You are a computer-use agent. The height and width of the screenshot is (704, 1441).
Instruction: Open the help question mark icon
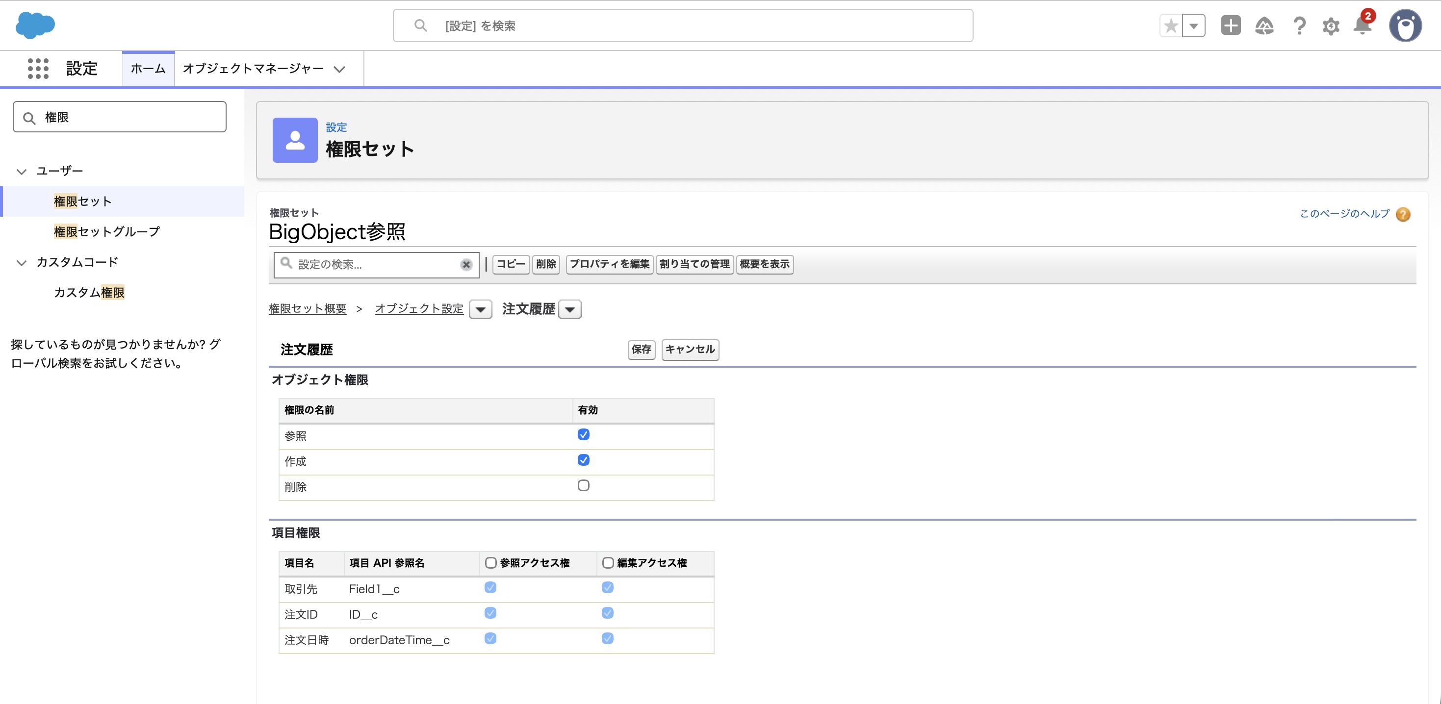[x=1299, y=25]
